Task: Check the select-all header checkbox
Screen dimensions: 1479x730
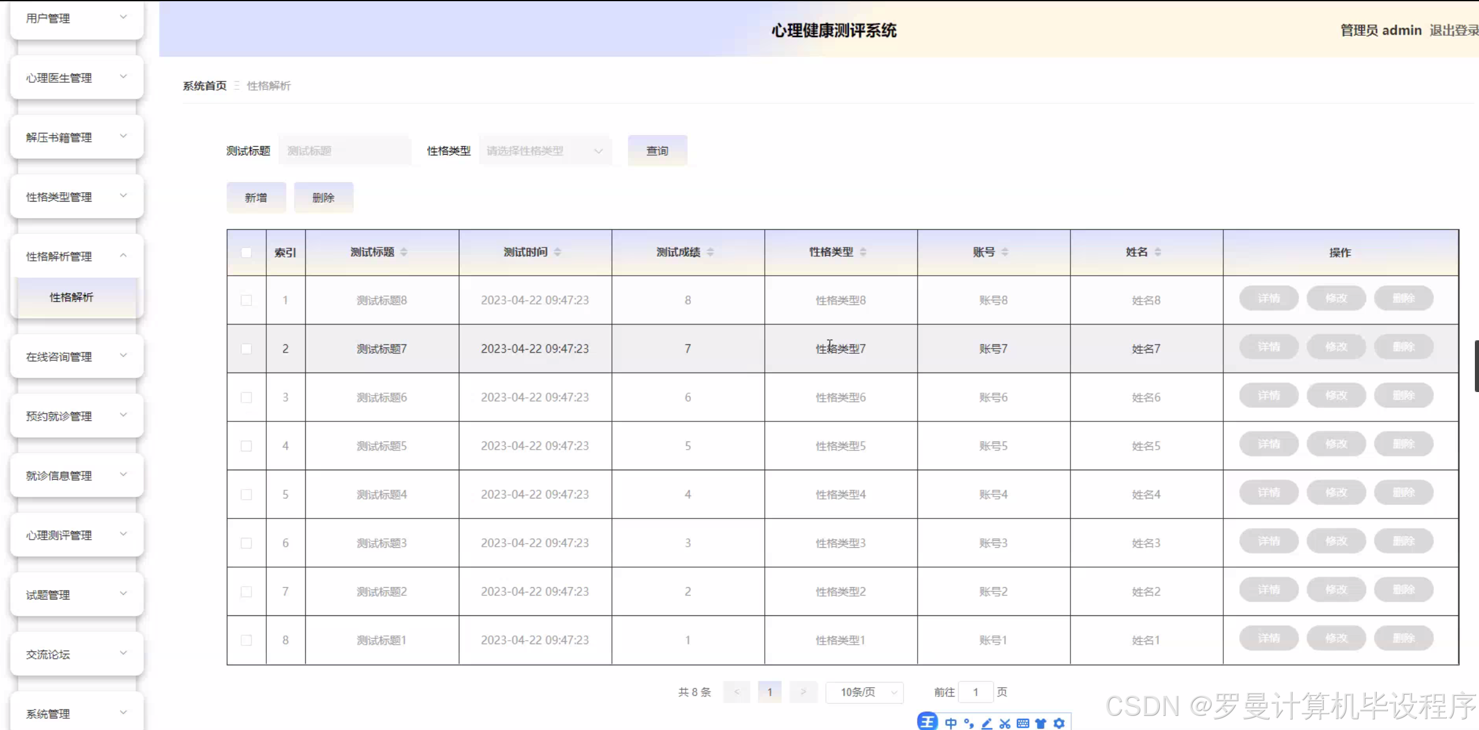Action: pos(246,253)
